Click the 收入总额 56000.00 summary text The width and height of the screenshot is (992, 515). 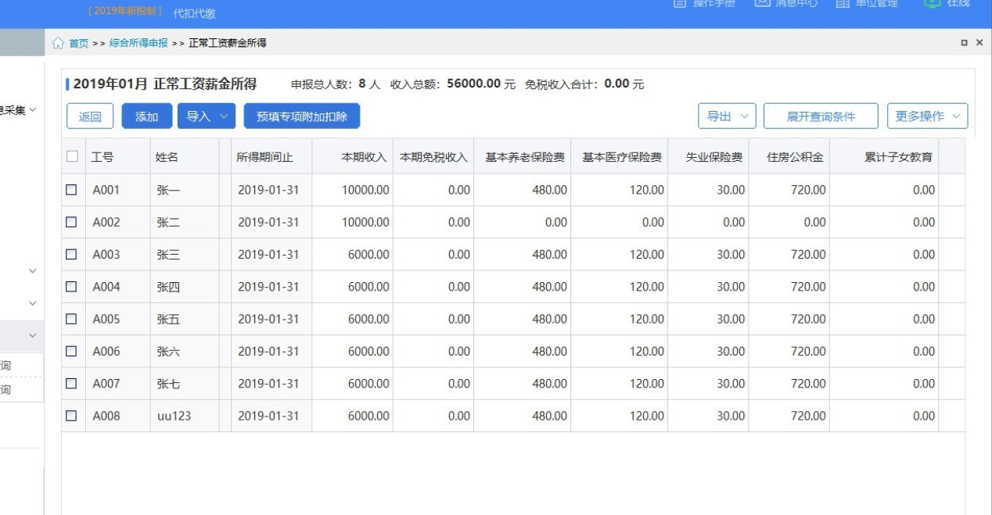(x=453, y=84)
